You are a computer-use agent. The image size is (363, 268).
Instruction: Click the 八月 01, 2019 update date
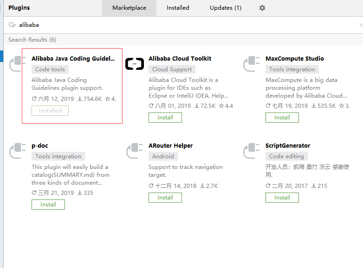170,106
